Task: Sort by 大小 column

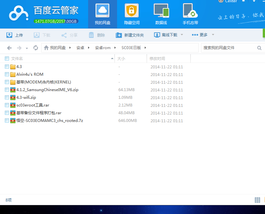Action: (x=121, y=58)
